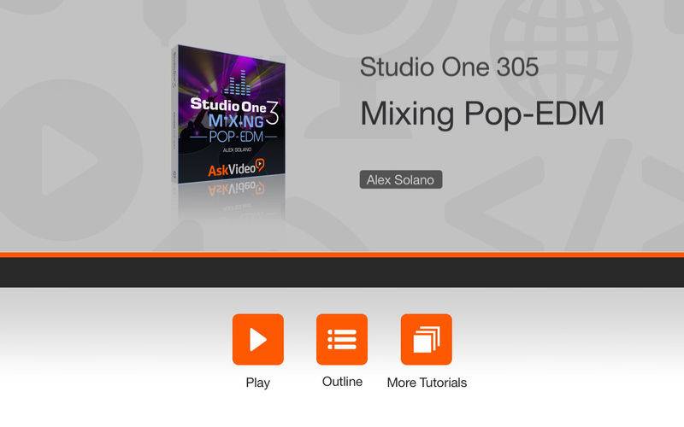Click the "POP-EDM" text on the cover art

(x=236, y=137)
